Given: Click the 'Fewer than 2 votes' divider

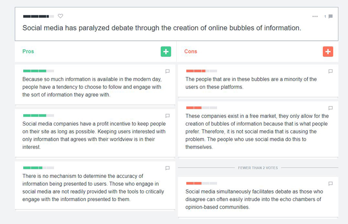Looking at the screenshot, I should [x=258, y=168].
